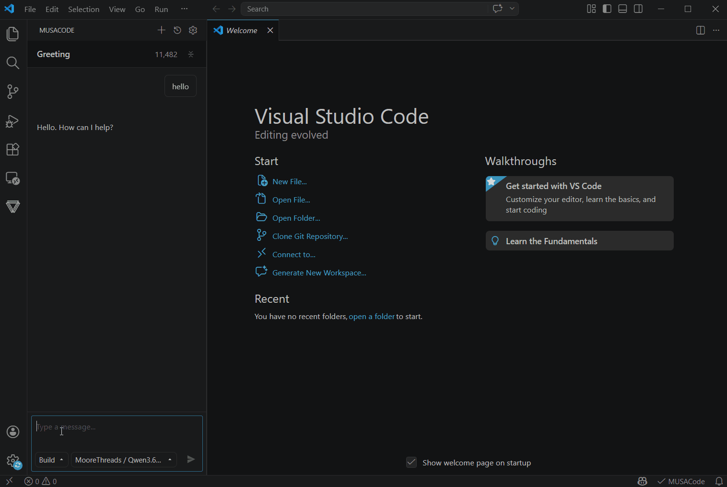Open MUSACode chat history
This screenshot has width=727, height=487.
(x=177, y=30)
